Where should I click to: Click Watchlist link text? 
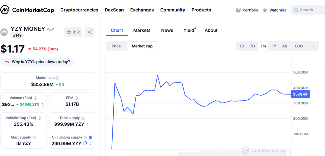pyautogui.click(x=277, y=10)
